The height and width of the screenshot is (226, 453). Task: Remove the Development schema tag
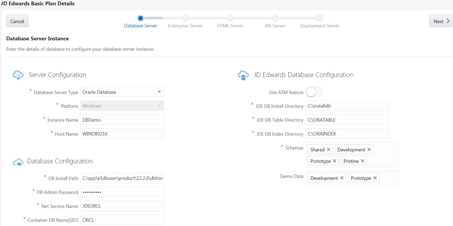[369, 150]
